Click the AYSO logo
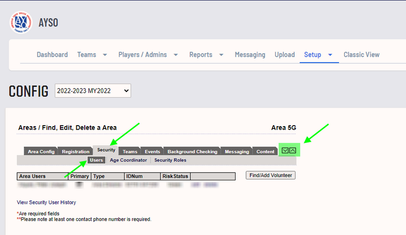This screenshot has width=406, height=235. [x=21, y=23]
